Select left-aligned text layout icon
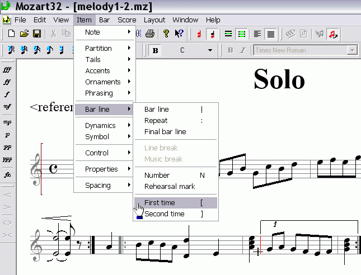The height and width of the screenshot is (275, 361). pyautogui.click(x=257, y=34)
